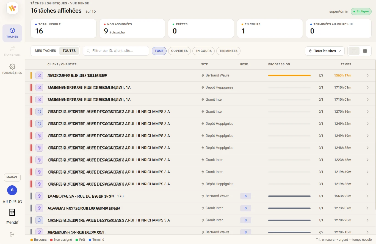Click the Temps column header
The width and height of the screenshot is (376, 244).
click(346, 64)
